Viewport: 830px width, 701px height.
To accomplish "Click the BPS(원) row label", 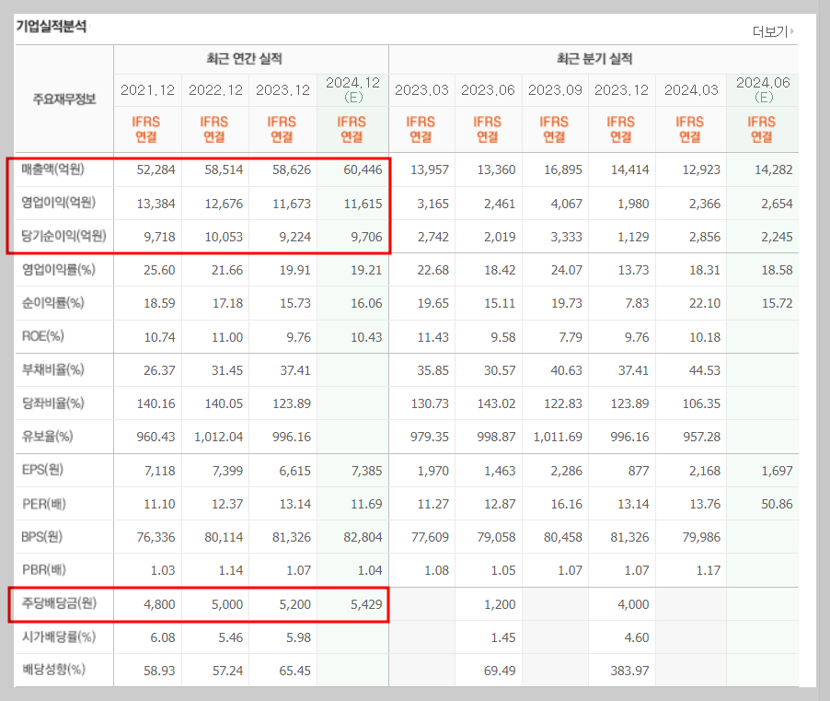I will click(41, 537).
